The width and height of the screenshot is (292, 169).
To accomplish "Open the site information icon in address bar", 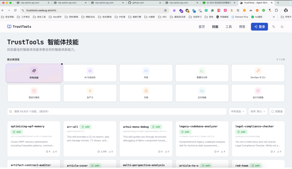I will pyautogui.click(x=23, y=10).
